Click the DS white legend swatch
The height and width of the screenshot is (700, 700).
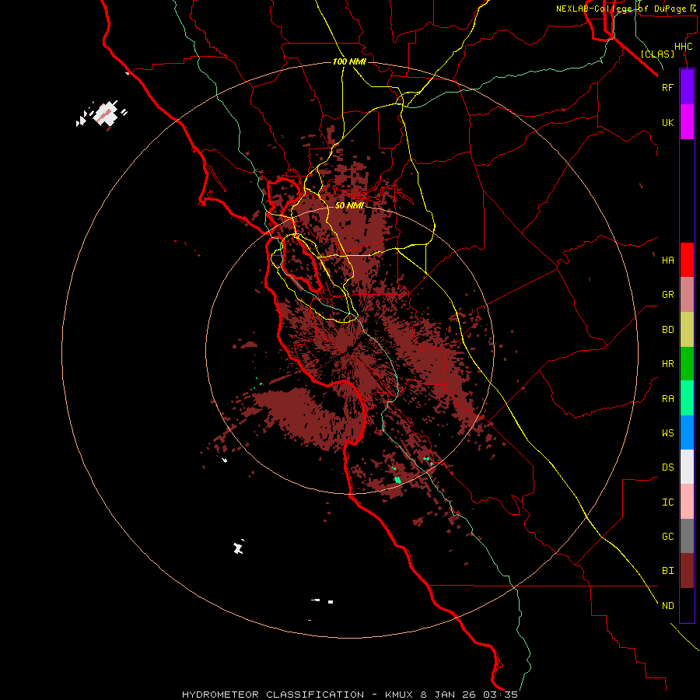click(687, 467)
